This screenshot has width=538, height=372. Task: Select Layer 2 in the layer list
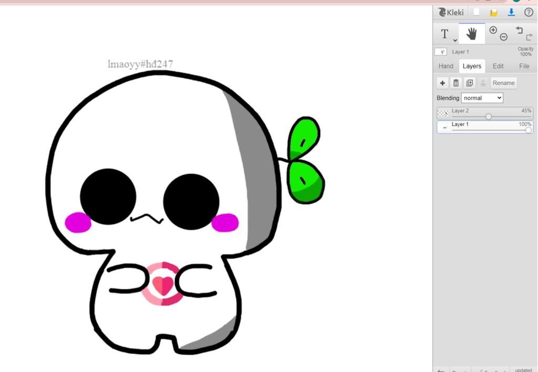[485, 113]
